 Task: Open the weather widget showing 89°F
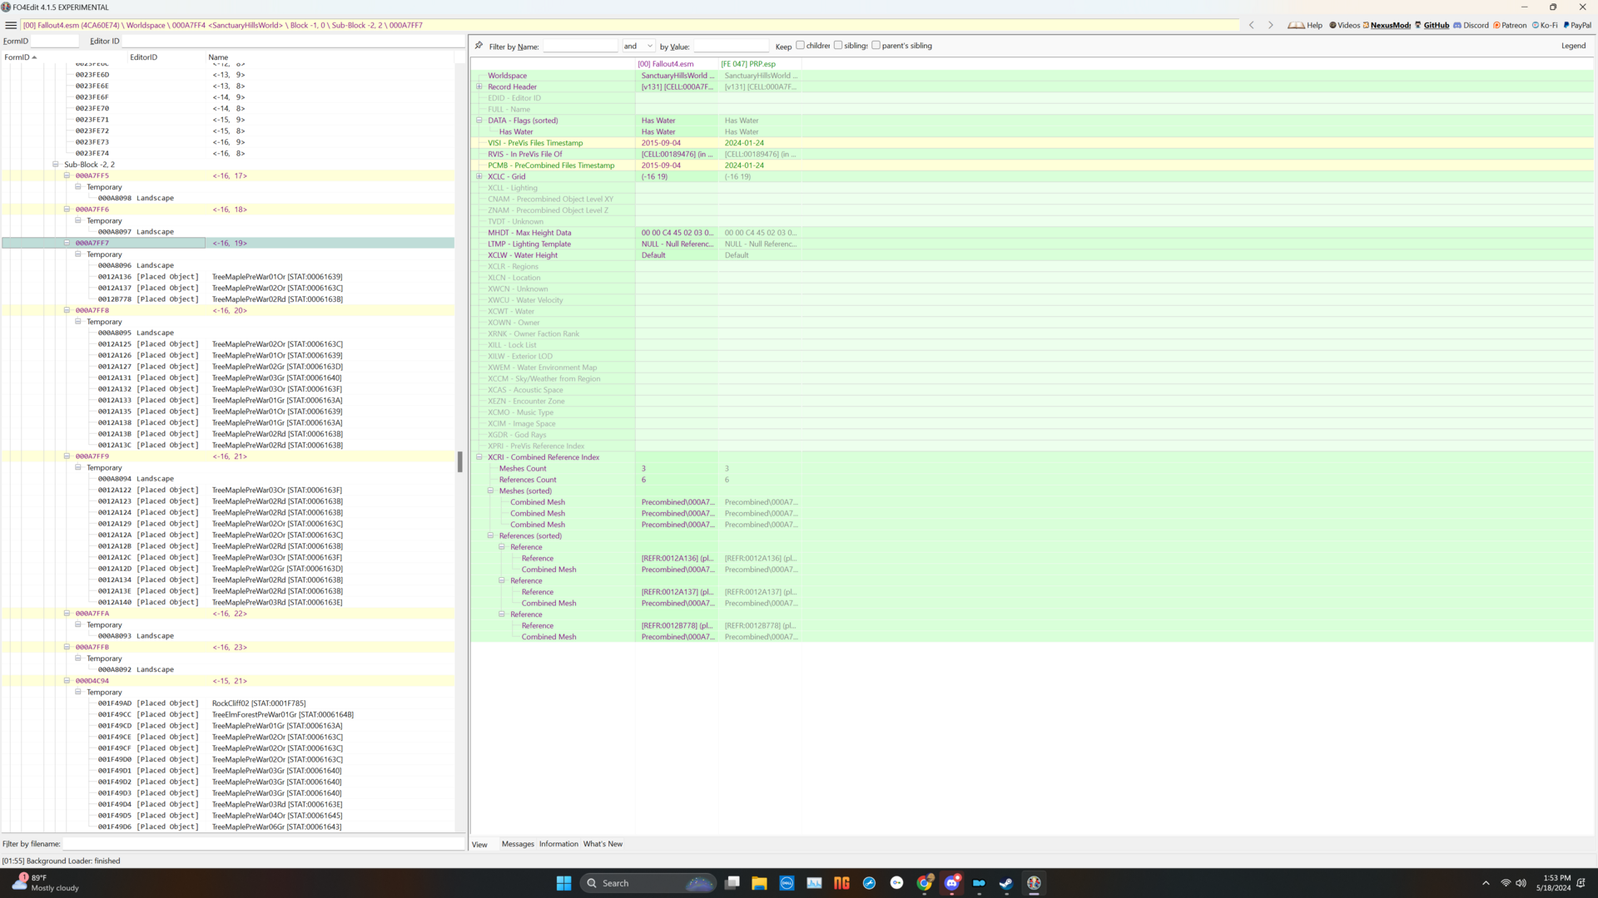click(x=46, y=883)
